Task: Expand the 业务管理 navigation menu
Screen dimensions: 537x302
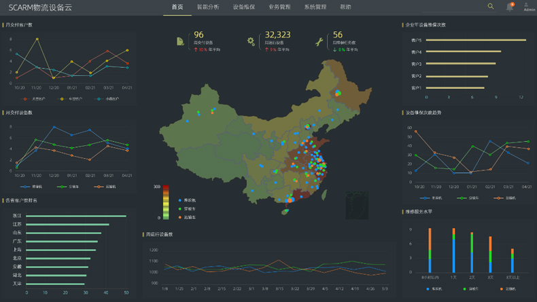Action: tap(279, 7)
